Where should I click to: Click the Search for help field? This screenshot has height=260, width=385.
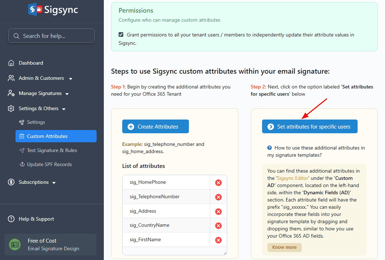click(52, 36)
